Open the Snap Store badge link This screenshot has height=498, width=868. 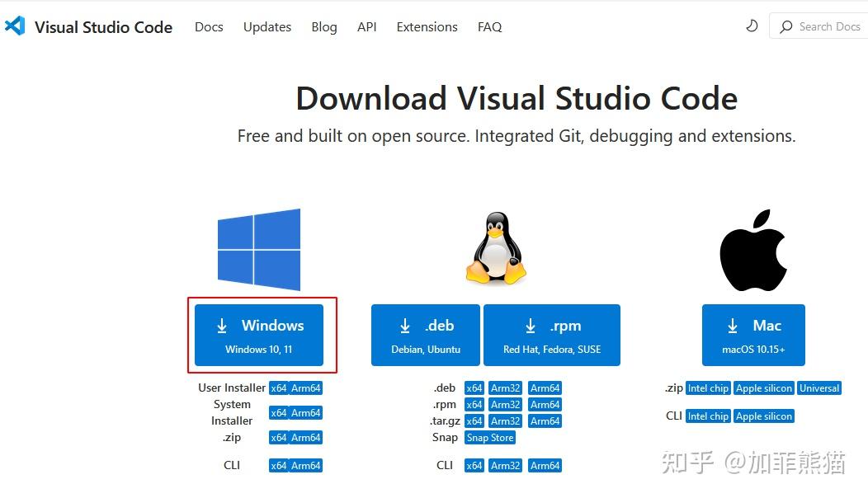(x=490, y=437)
